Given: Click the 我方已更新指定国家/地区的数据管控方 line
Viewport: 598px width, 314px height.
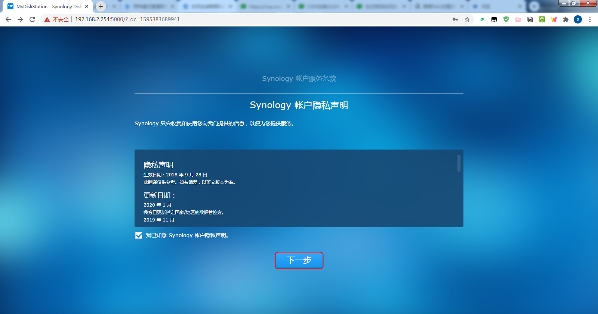Looking at the screenshot, I should [x=184, y=212].
